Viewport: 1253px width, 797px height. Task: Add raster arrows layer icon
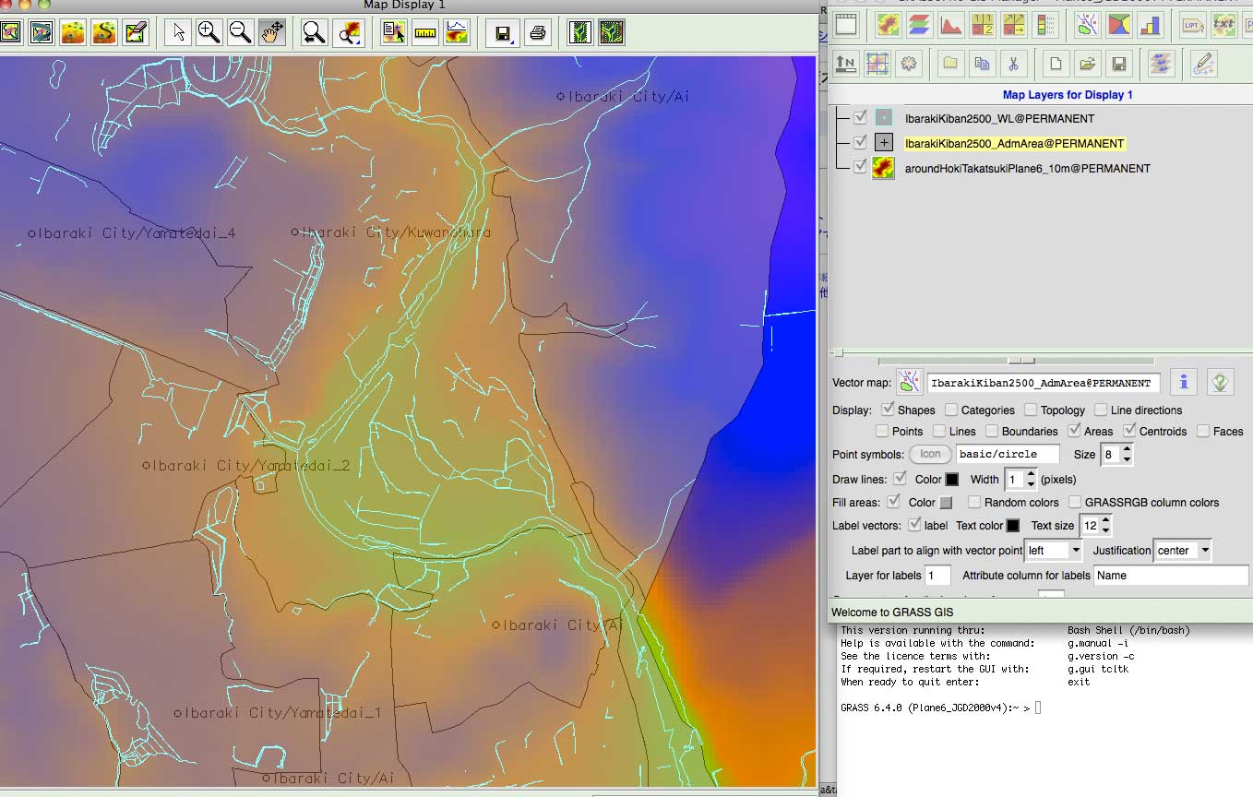pyautogui.click(x=1013, y=24)
